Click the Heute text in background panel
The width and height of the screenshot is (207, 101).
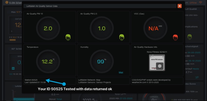(196, 69)
